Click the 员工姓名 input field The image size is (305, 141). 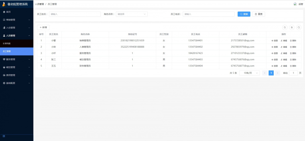75,14
